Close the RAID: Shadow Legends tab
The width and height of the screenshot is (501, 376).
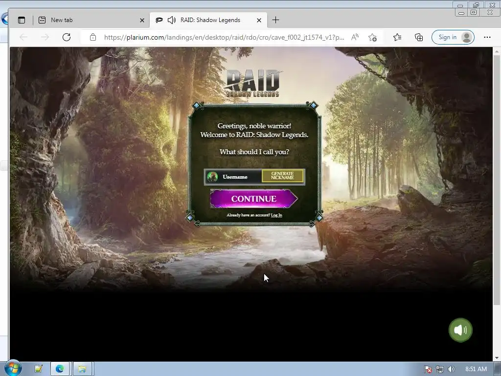259,20
